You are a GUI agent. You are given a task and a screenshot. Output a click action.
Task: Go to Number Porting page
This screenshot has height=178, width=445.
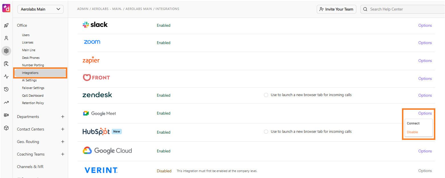tap(33, 65)
